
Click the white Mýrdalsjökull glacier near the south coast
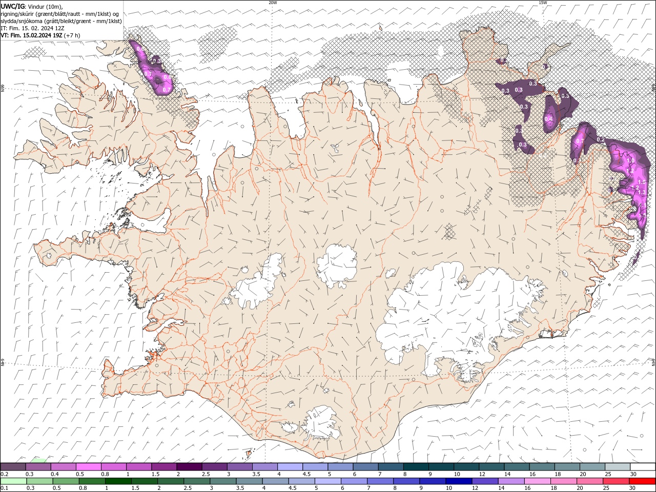pos(321,423)
